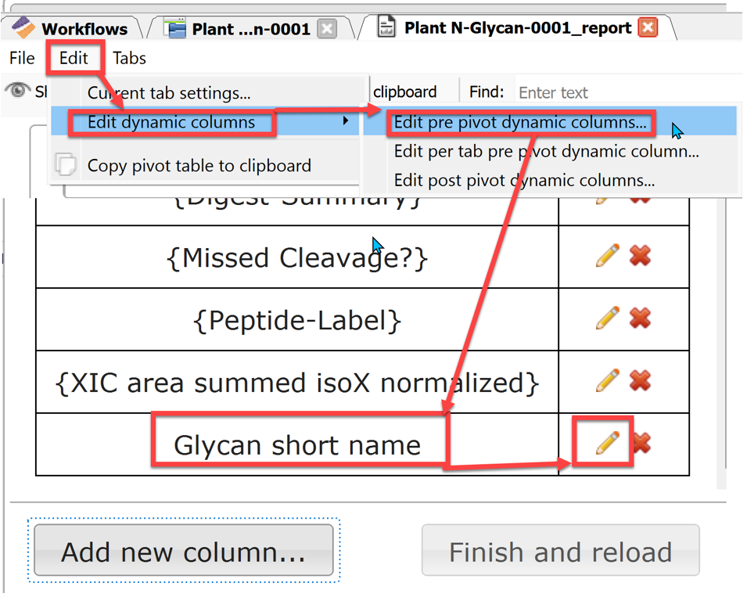The height and width of the screenshot is (597, 747).
Task: Click the eye icon in the toolbar
Action: [x=17, y=91]
